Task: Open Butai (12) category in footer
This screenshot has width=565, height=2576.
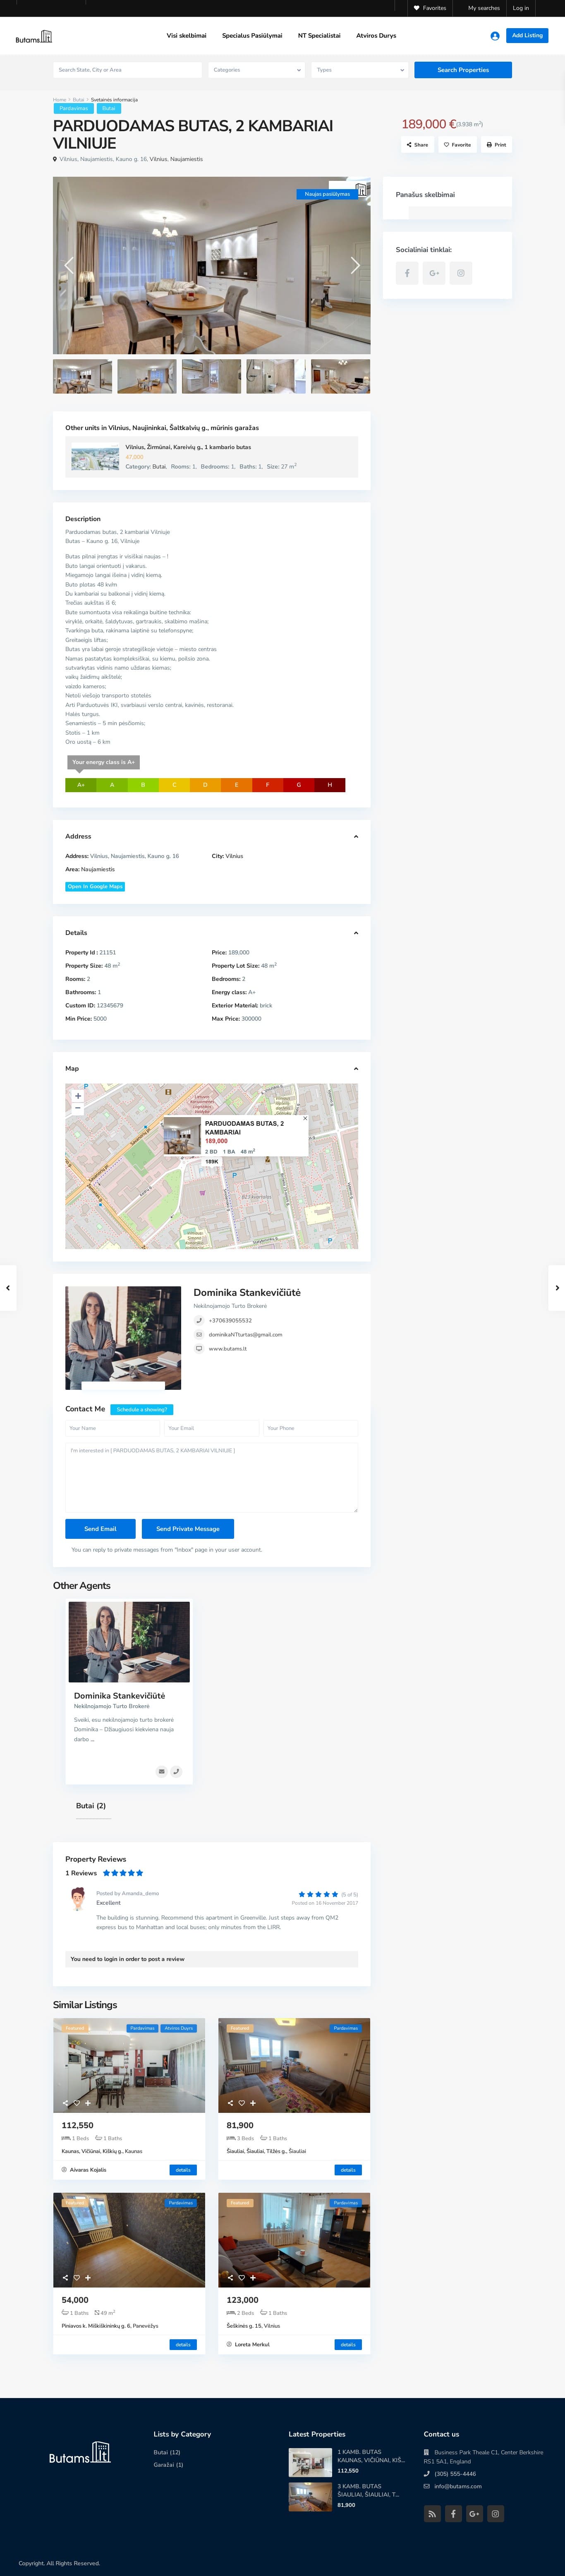Action: tap(167, 2452)
